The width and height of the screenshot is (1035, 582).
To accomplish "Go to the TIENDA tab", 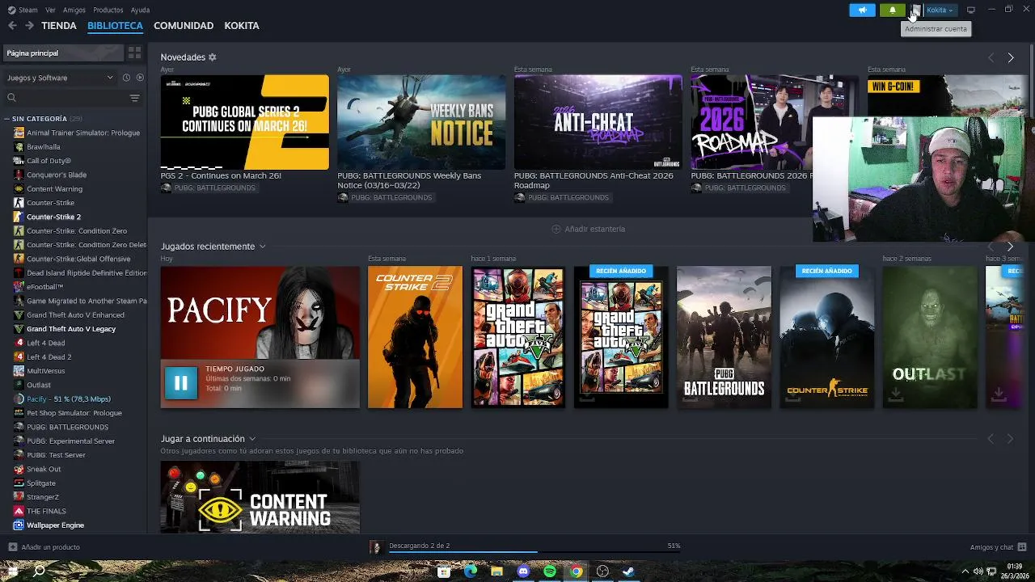I will click(x=59, y=26).
